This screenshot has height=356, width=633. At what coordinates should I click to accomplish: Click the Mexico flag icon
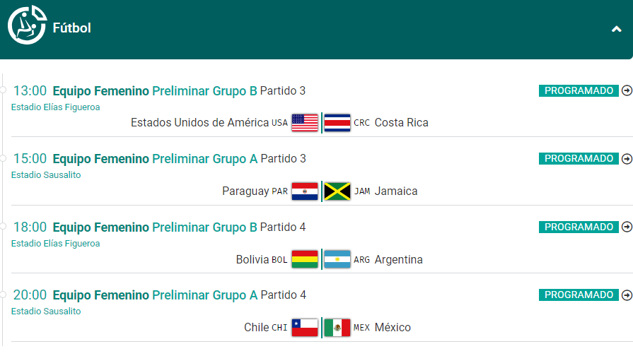[337, 327]
